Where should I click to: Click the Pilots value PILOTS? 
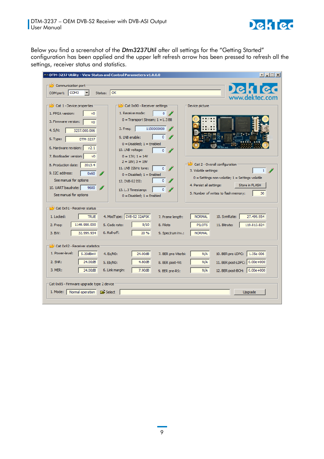[200, 225]
